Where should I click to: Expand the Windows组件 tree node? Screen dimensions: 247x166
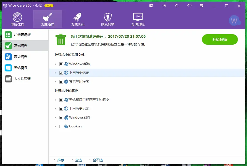[x=55, y=117]
